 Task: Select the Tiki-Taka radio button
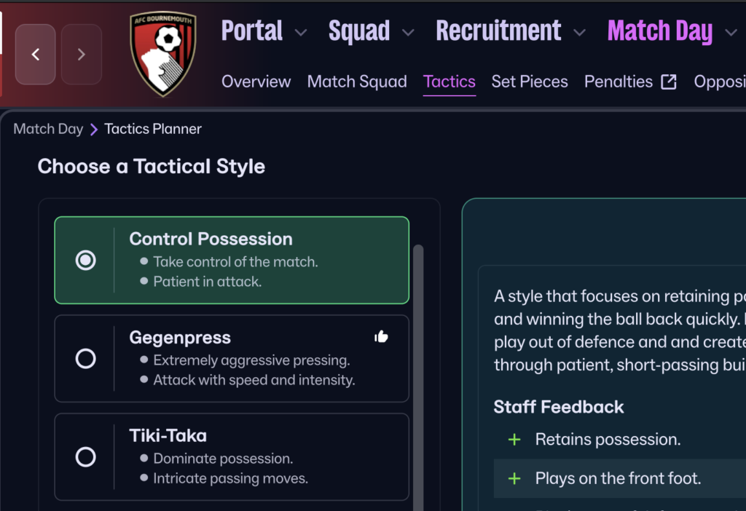(86, 456)
